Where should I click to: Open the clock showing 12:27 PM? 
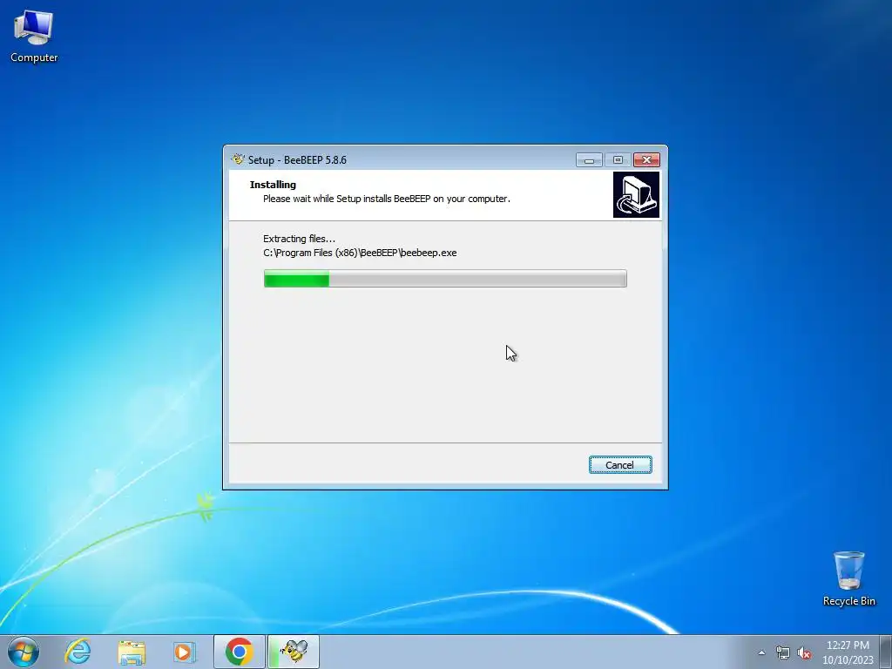point(848,652)
